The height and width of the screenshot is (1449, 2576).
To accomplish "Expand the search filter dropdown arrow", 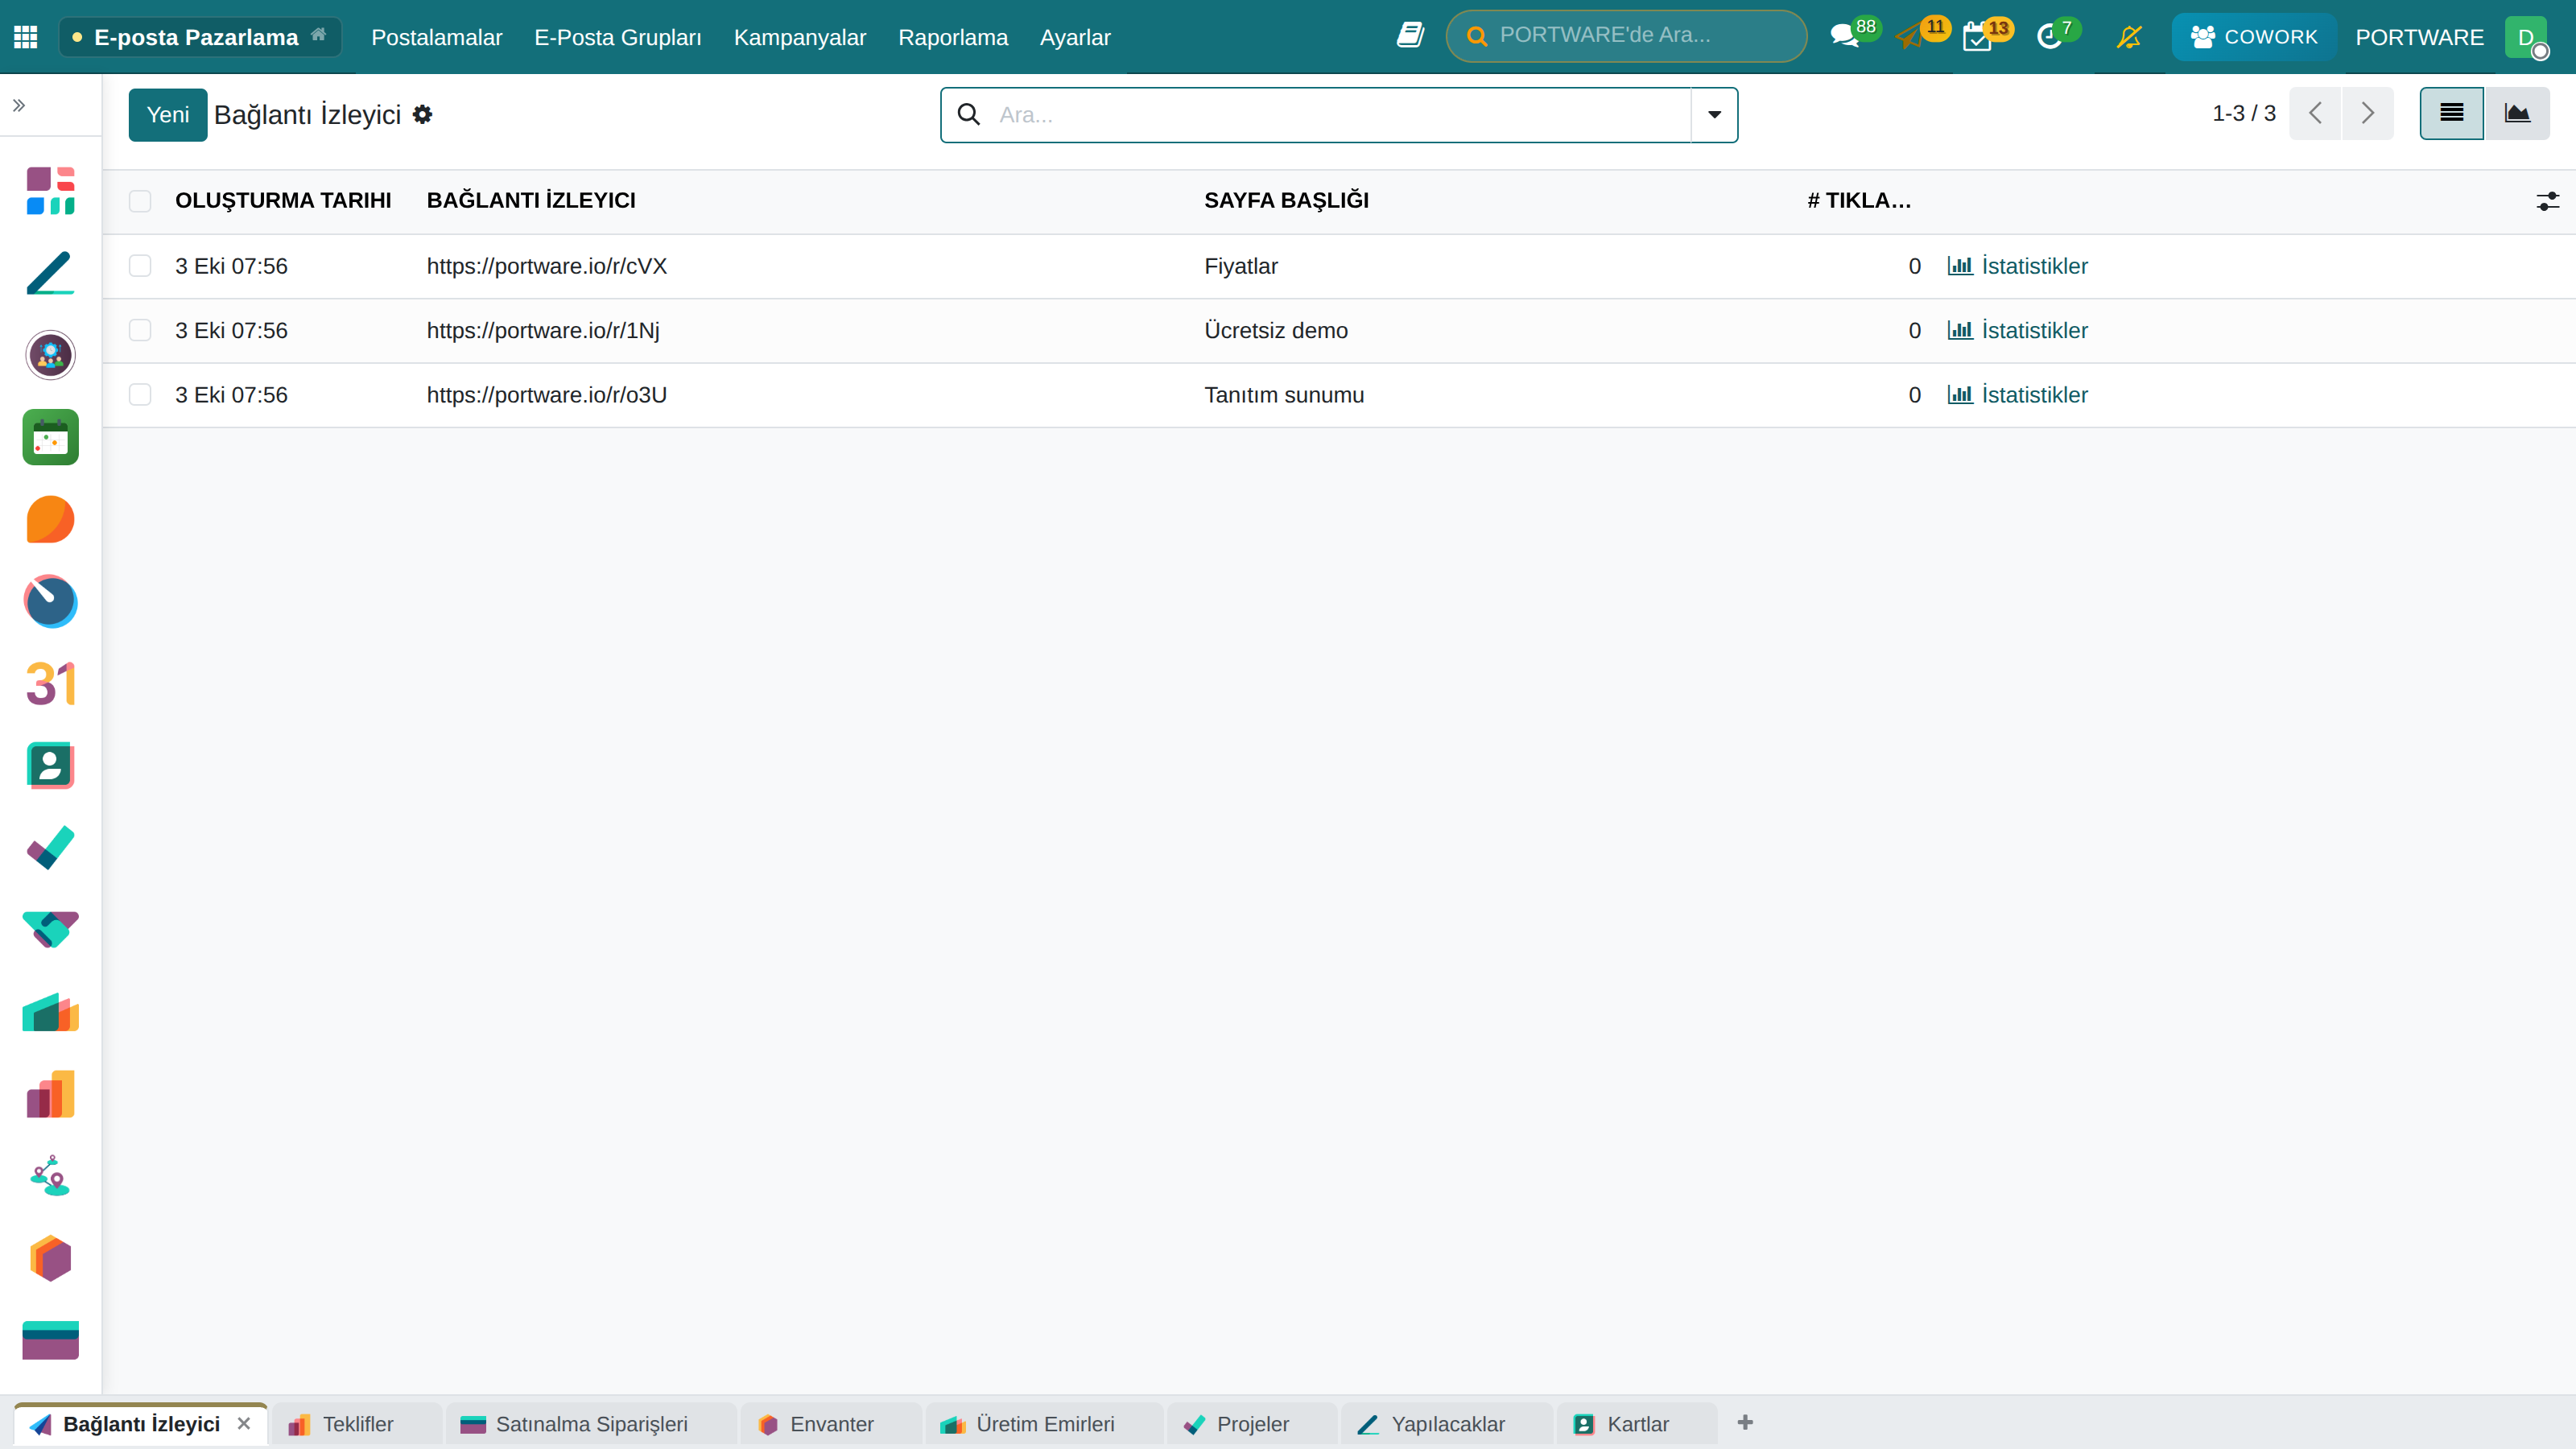I will [1714, 114].
